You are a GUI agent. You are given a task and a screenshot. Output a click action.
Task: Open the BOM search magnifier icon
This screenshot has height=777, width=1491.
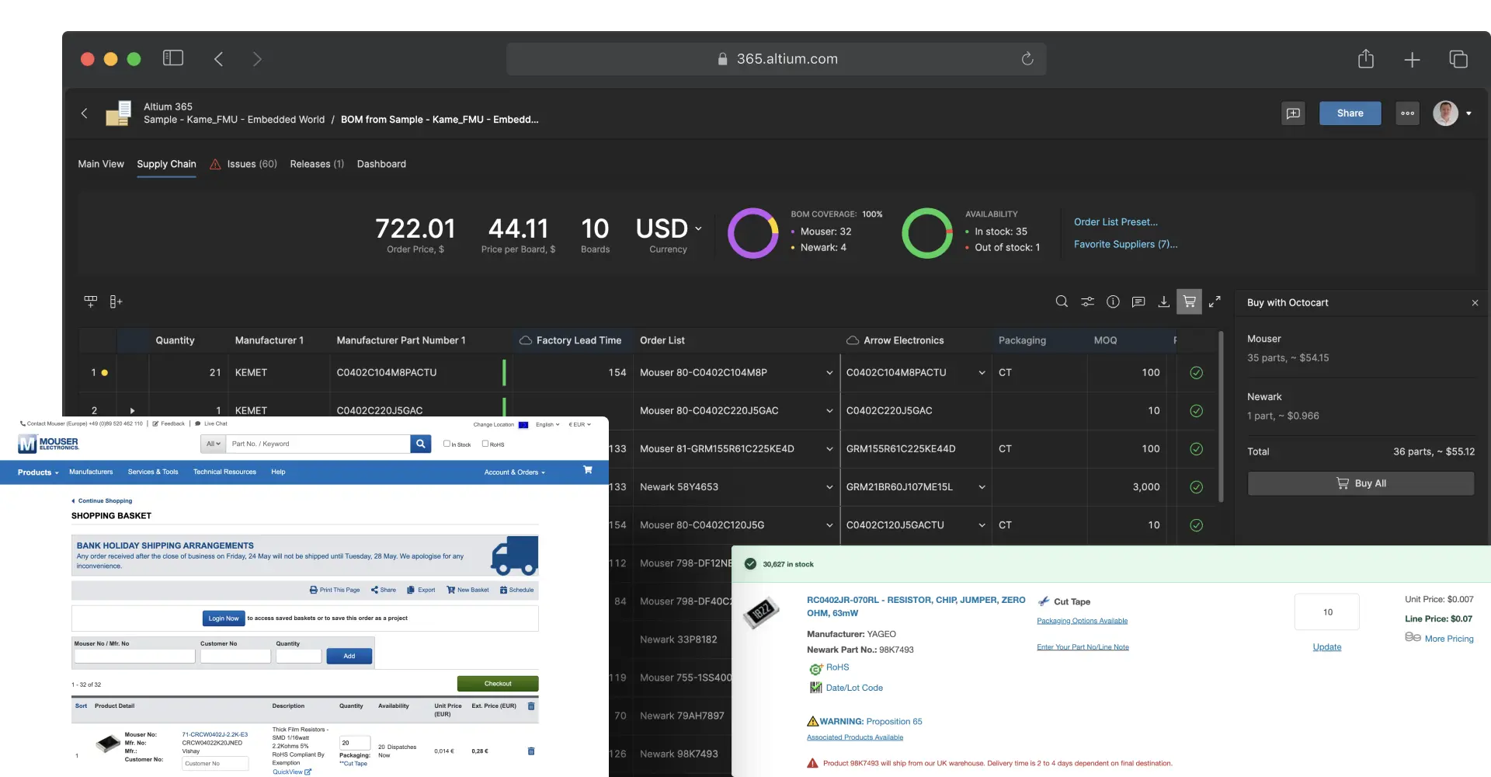[x=1062, y=301]
